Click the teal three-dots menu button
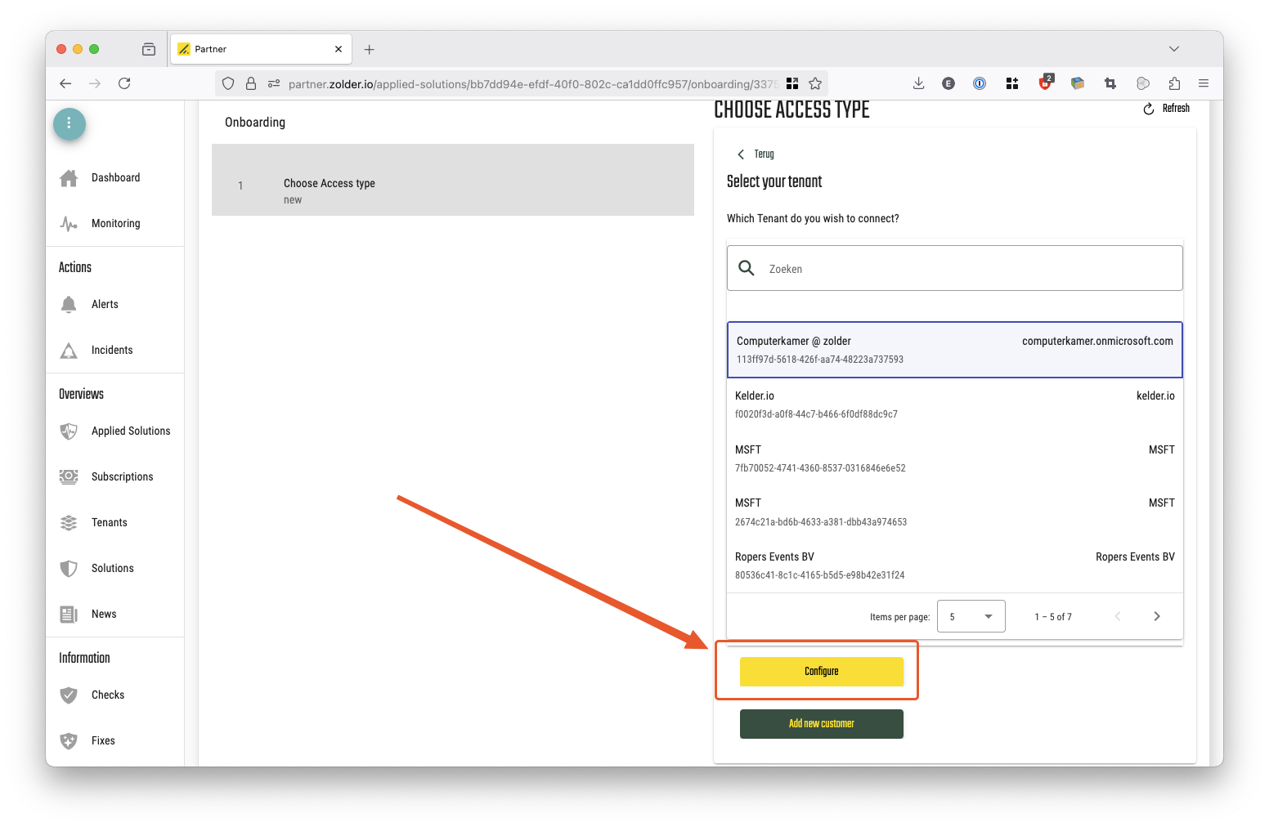Viewport: 1269px width, 827px height. (70, 123)
